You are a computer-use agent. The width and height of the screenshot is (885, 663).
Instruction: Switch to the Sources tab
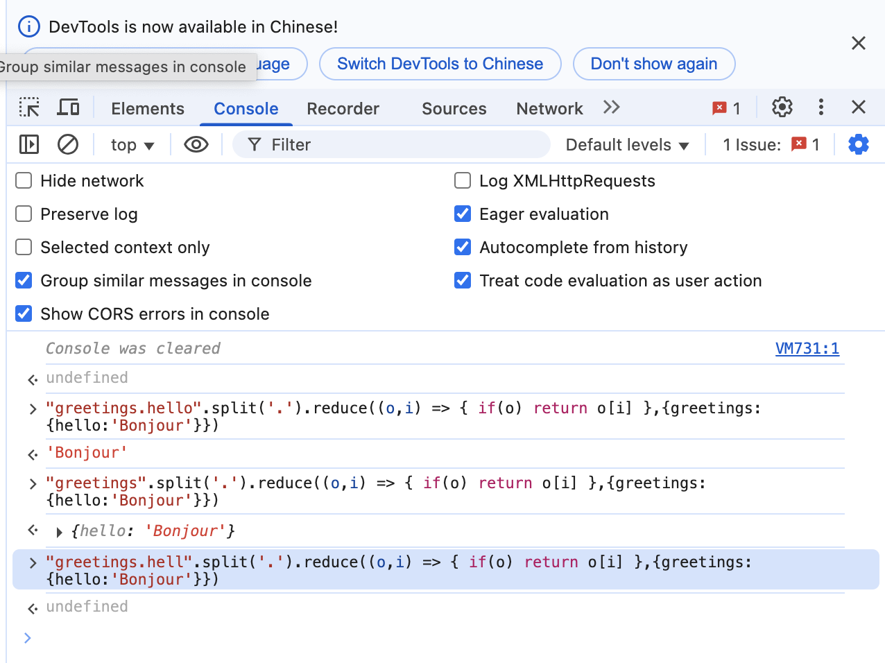tap(454, 109)
